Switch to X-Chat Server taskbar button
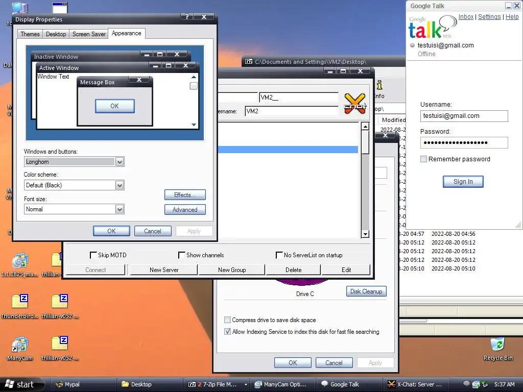 (416, 384)
